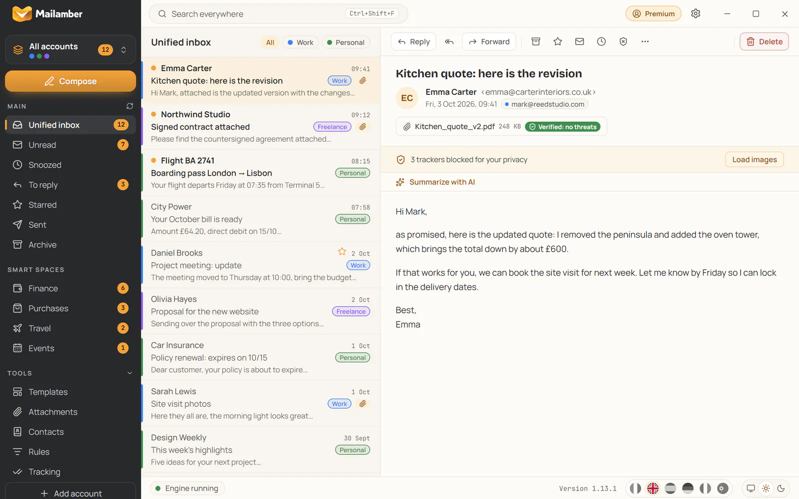Filter inbox by All messages
799x499 pixels.
pyautogui.click(x=270, y=42)
